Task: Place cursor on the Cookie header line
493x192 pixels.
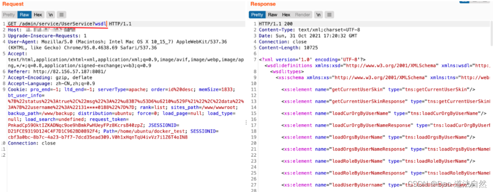Action: (16, 89)
